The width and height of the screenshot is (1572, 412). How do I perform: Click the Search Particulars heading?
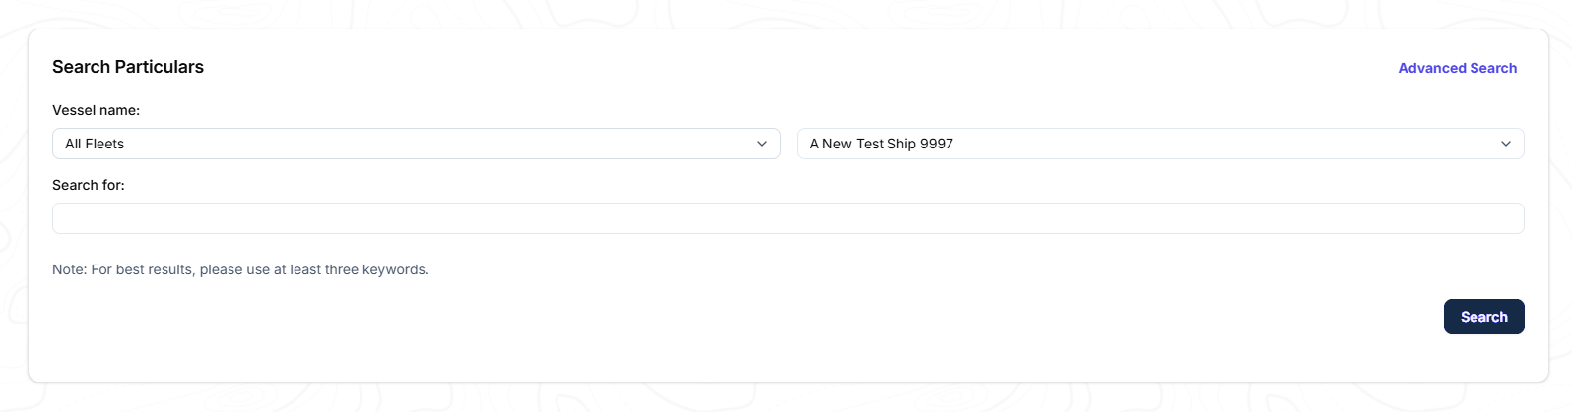(x=128, y=67)
